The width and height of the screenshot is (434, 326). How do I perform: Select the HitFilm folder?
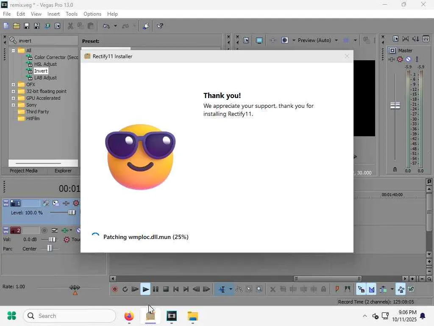coord(33,118)
